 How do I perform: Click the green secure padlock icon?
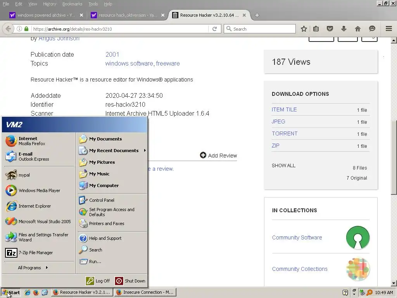[26, 29]
